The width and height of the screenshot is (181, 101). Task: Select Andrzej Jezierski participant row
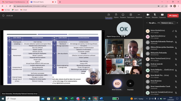(x=161, y=65)
